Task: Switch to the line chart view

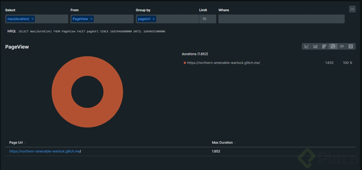Action: tap(307, 46)
